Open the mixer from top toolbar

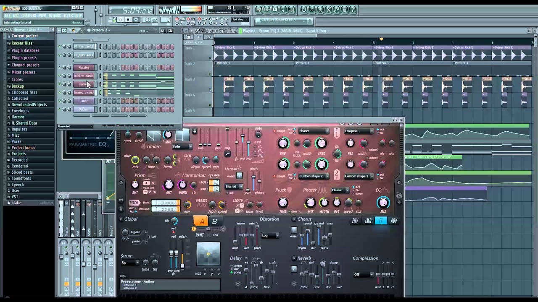click(291, 9)
